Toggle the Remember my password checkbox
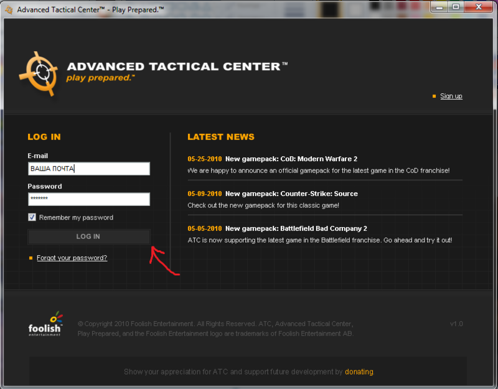This screenshot has width=498, height=389. [32, 217]
